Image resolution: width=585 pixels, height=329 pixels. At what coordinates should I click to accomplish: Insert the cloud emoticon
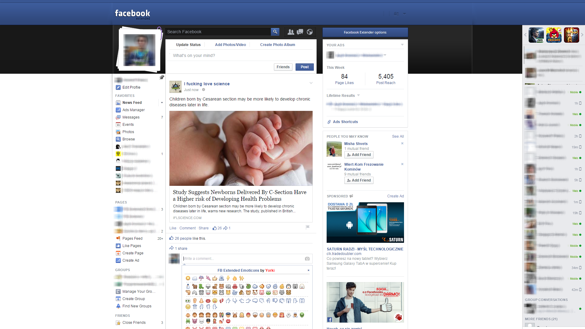point(195,278)
